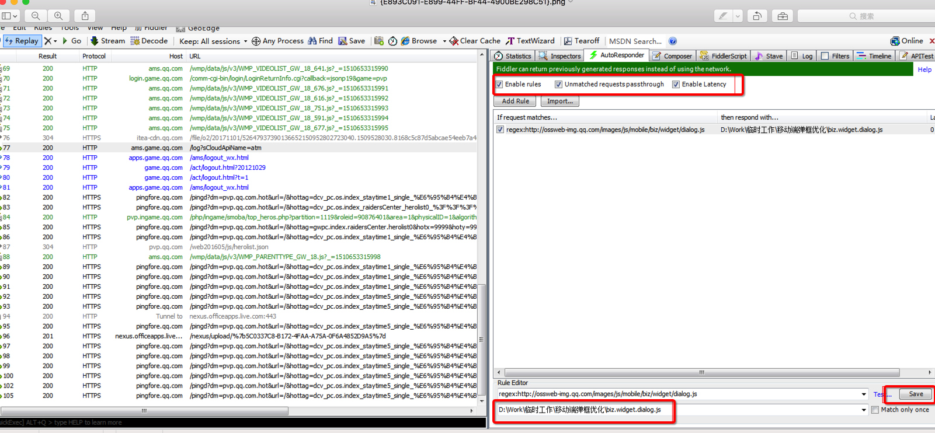Uncheck the dialog.js regex rule checkbox
The image size is (935, 433).
(500, 130)
